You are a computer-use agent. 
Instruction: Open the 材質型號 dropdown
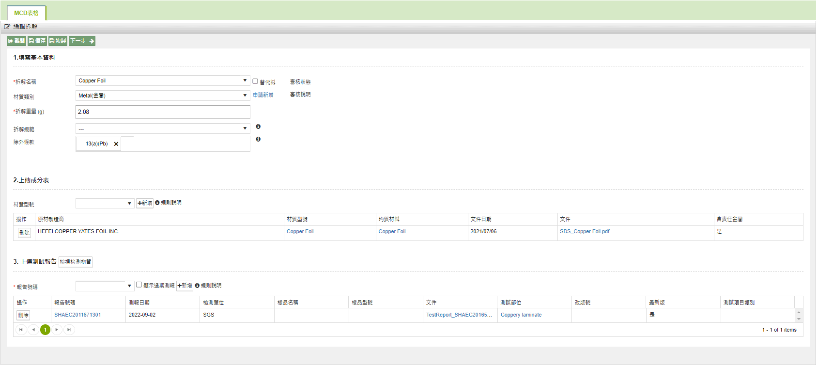coord(105,203)
